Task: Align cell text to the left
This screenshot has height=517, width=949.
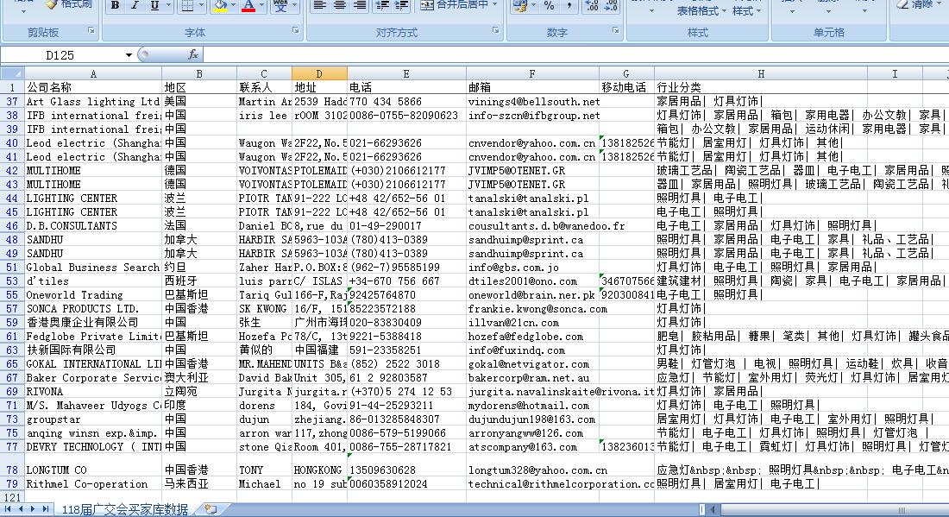Action: coord(319,5)
